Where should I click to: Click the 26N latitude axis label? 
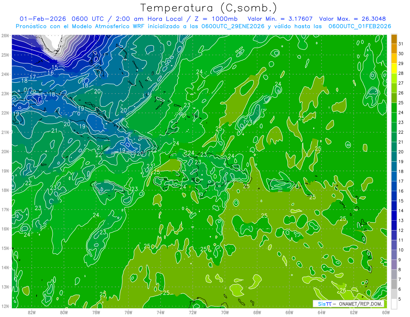click(5, 36)
